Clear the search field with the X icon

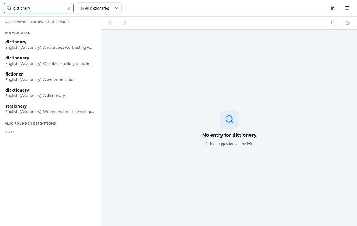pyautogui.click(x=68, y=8)
